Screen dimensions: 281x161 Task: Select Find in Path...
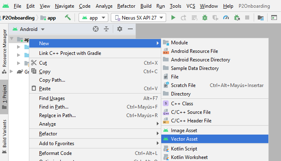tap(95, 107)
